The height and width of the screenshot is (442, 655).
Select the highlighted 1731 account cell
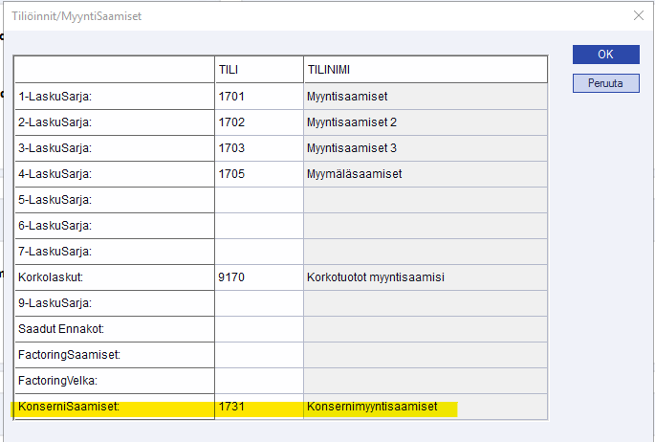click(257, 407)
